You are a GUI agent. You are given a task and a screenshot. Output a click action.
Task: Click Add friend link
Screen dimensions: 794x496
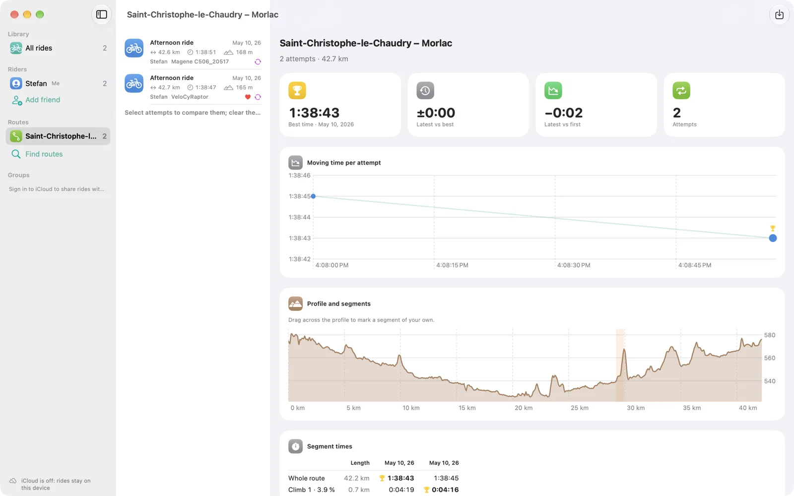43,100
